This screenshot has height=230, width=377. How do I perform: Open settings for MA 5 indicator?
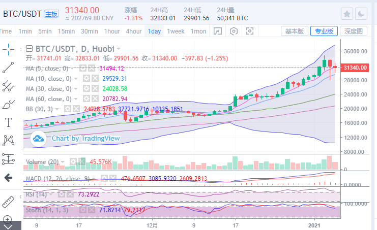click(83, 69)
